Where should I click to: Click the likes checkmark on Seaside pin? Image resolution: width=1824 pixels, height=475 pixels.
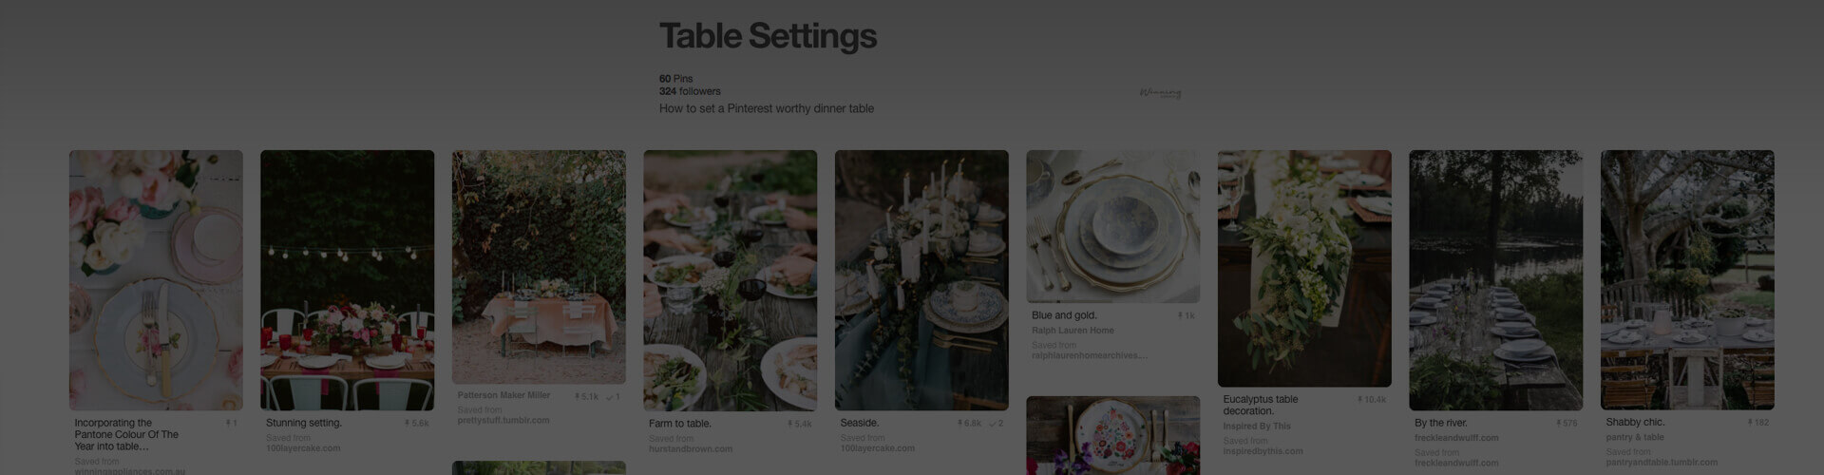[x=992, y=424]
